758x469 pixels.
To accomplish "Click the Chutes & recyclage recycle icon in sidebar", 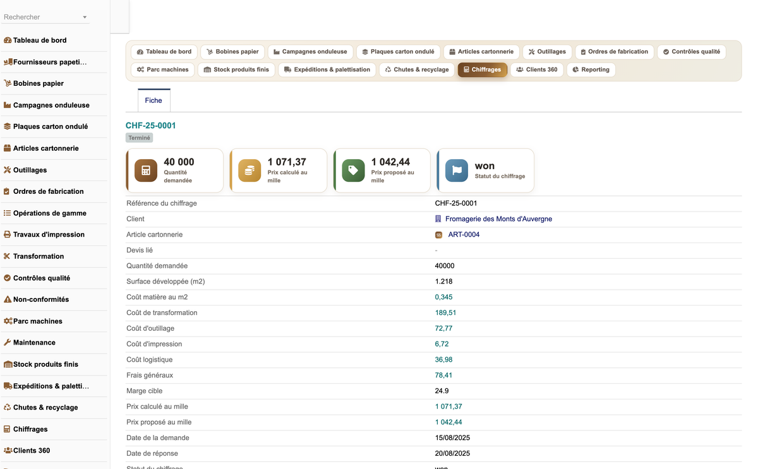I will coord(8,407).
